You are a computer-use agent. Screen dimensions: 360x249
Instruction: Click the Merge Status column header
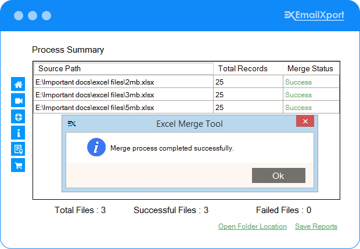[311, 68]
